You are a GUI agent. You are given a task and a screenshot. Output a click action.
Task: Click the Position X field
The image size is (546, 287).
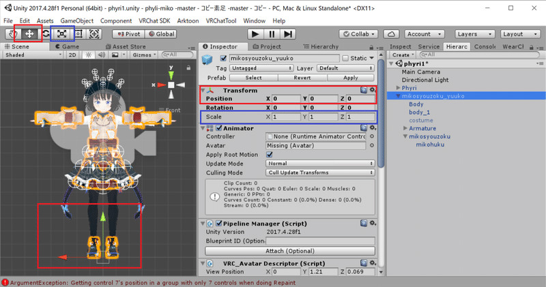tap(286, 98)
